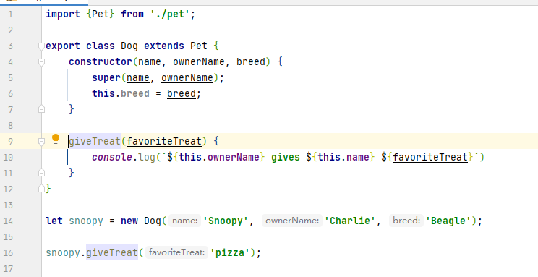538x277 pixels.
Task: Click the name: inlay hint on line 14
Action: click(184, 221)
